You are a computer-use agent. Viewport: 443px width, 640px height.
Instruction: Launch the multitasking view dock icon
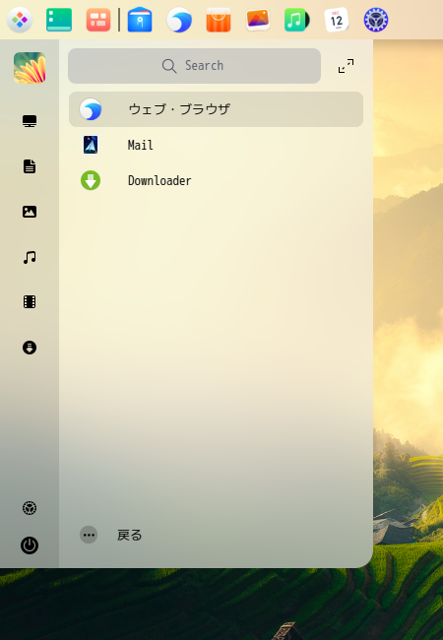click(x=98, y=20)
